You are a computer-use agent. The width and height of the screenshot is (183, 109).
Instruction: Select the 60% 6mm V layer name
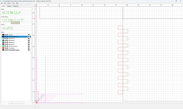point(11,42)
